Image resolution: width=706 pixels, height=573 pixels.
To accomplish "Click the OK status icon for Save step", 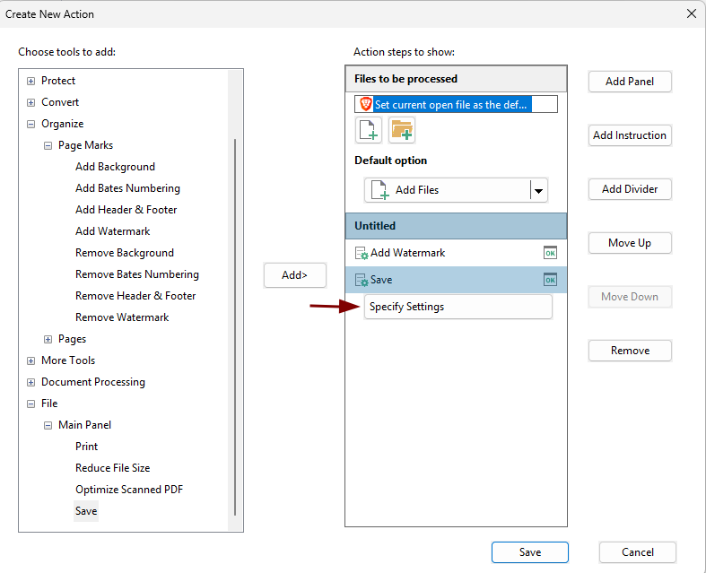I will (550, 280).
